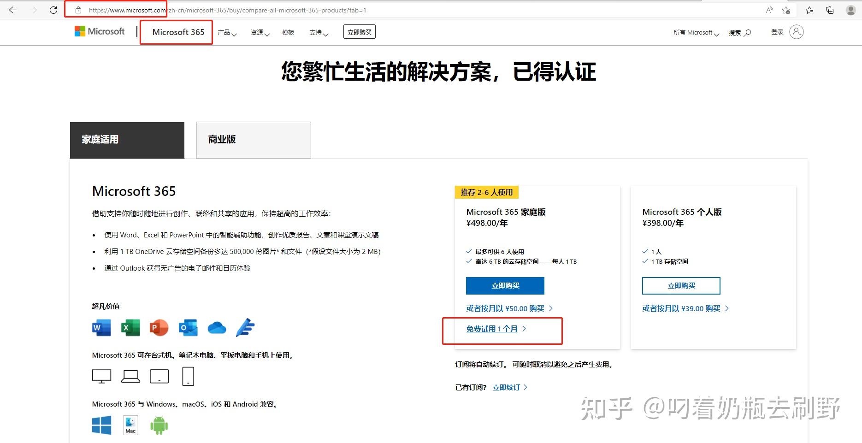Expand the 资源 dropdown menu

tap(260, 32)
